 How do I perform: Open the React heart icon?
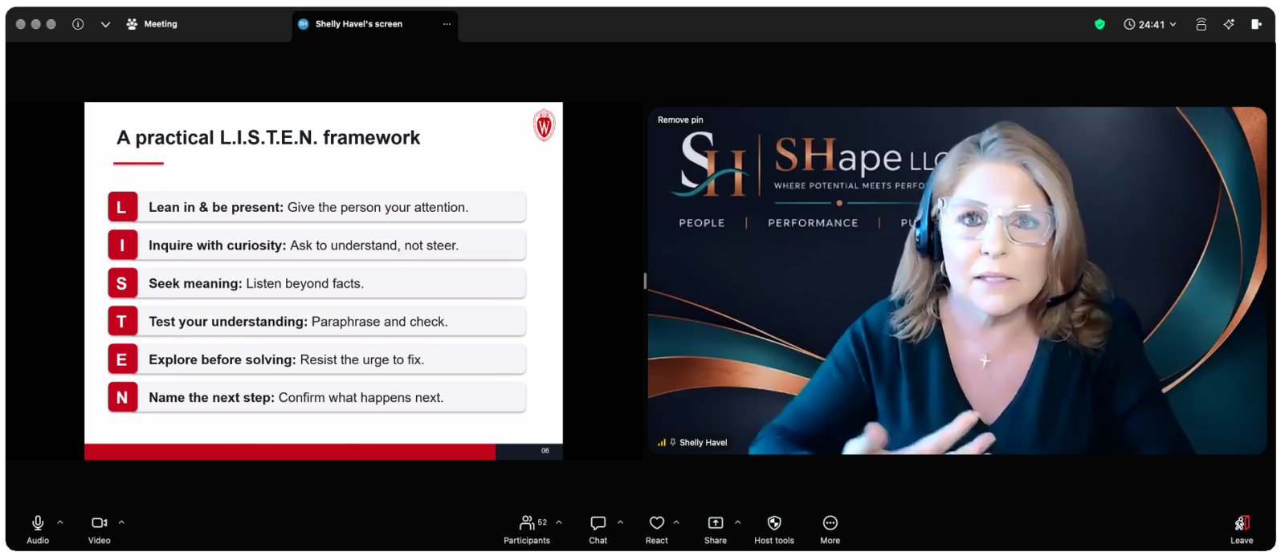(x=657, y=523)
